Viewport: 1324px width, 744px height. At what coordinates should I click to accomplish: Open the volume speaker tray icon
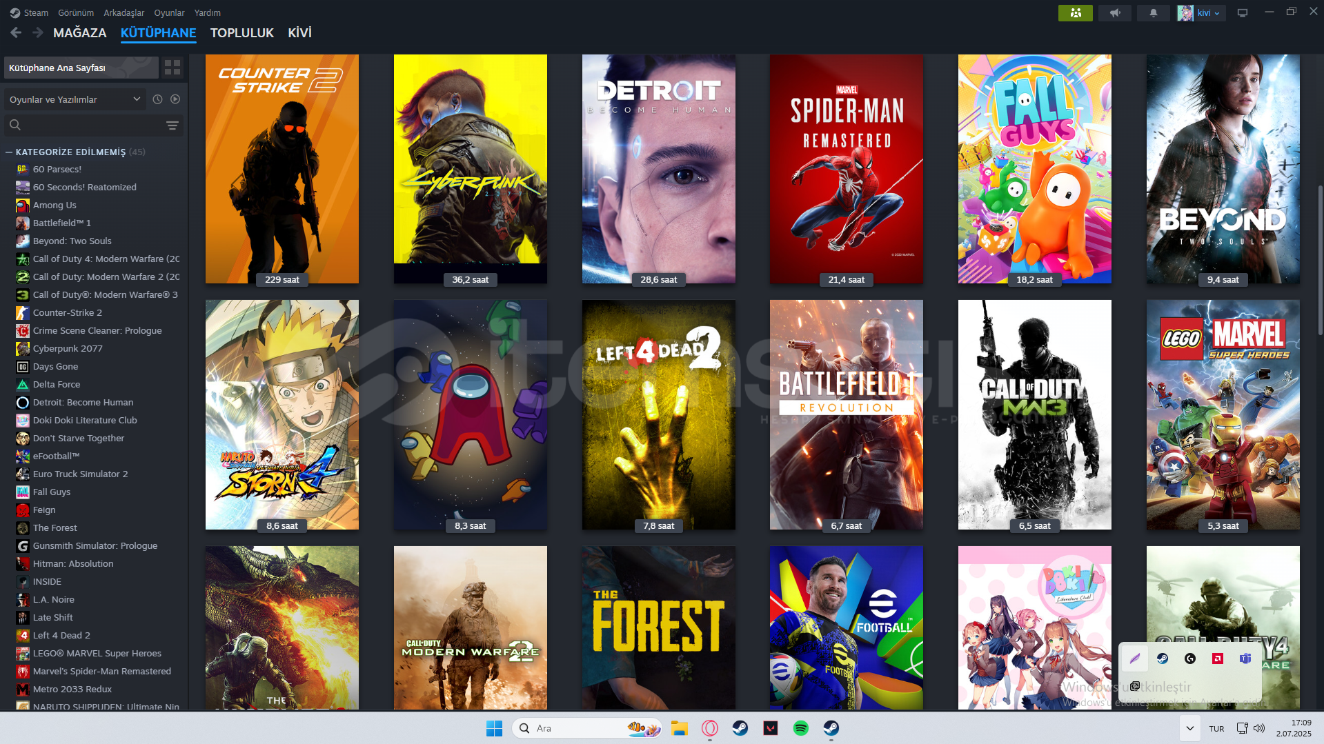[x=1259, y=728]
